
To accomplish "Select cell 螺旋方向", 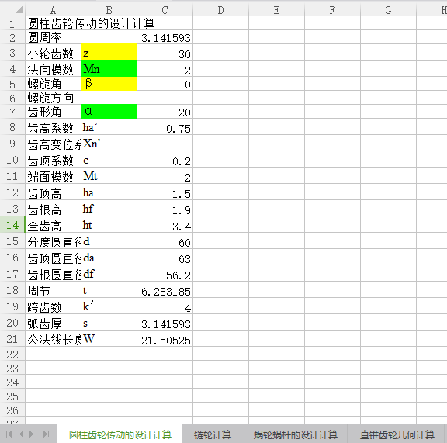I will (53, 98).
